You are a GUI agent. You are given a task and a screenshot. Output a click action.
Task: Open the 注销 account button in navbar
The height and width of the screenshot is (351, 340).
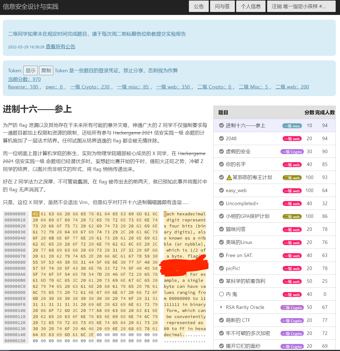tap(301, 6)
